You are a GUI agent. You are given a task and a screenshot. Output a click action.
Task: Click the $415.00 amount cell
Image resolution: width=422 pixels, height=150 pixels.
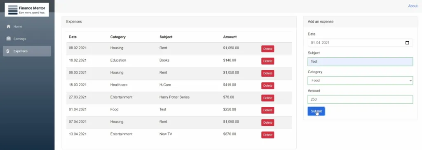click(230, 85)
